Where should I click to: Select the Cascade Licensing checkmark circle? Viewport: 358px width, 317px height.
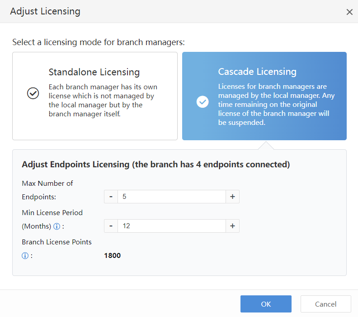[203, 102]
